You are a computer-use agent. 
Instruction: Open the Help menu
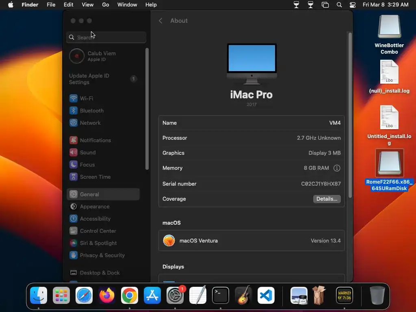pyautogui.click(x=151, y=5)
